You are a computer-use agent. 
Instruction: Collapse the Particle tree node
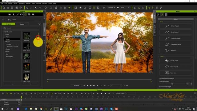5,42
